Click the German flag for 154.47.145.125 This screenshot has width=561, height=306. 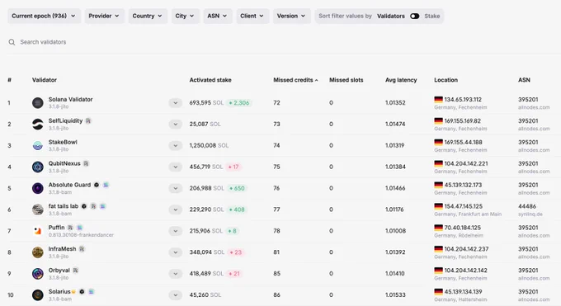(438, 206)
